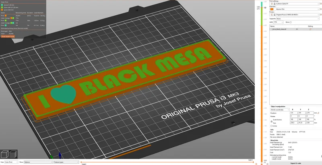322x165 pixels.
Task: Click the Rotate Y input field
Action: pos(301,116)
